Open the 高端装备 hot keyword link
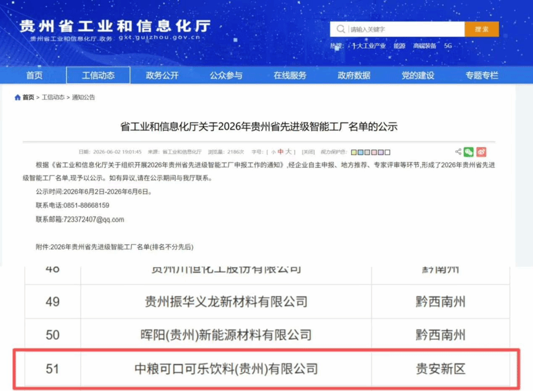 click(x=425, y=46)
